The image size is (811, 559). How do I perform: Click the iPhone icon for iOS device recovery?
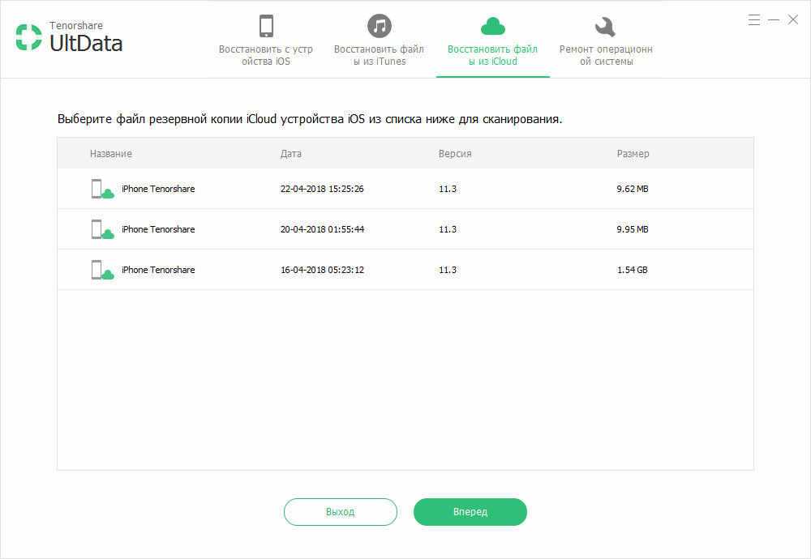[x=266, y=26]
